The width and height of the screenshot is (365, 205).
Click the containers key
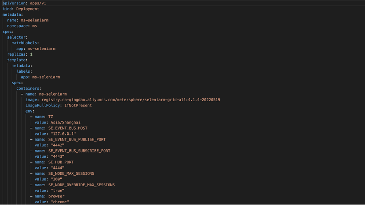[x=28, y=88]
